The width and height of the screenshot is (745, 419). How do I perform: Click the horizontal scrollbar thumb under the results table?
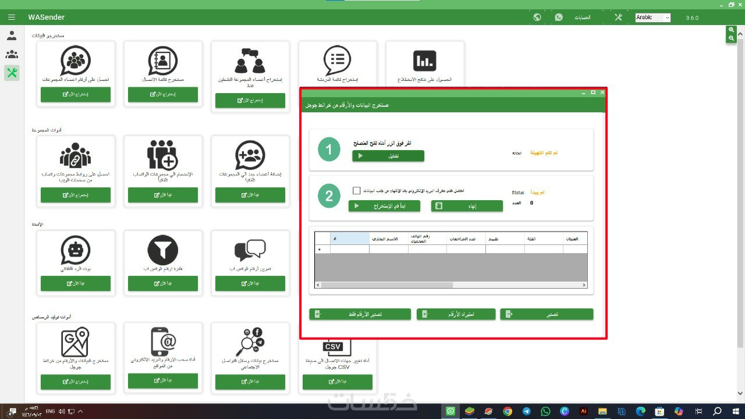tap(386, 285)
